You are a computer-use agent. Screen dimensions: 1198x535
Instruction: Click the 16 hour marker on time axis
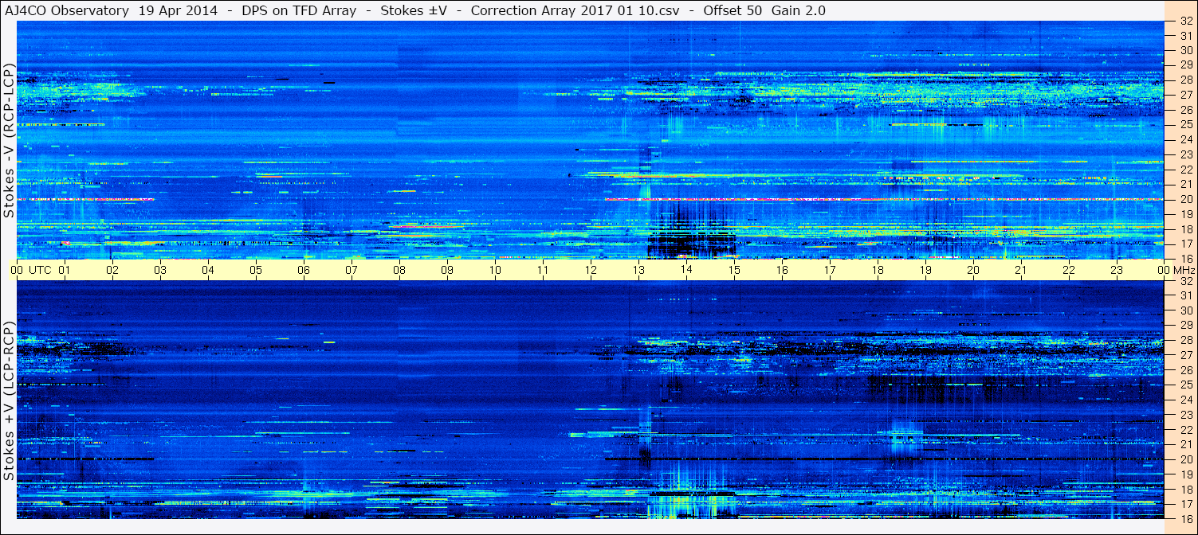click(x=782, y=270)
